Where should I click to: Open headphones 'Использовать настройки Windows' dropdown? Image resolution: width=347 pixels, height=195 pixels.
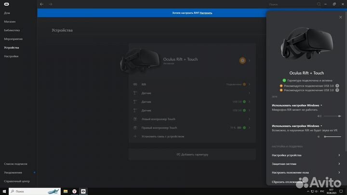point(297,126)
